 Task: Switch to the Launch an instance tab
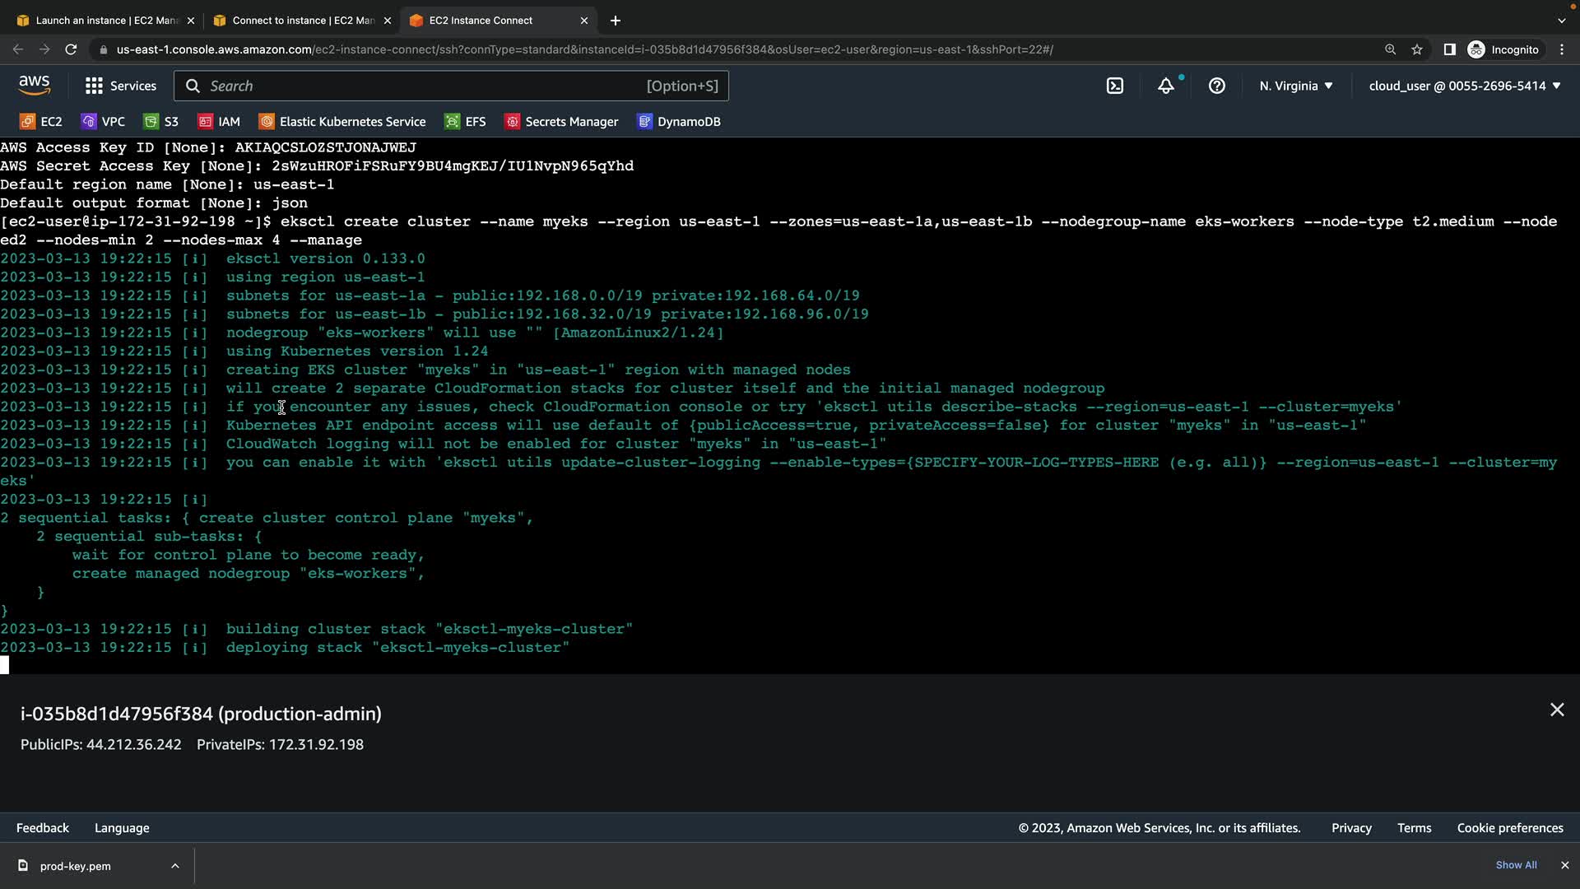105,21
